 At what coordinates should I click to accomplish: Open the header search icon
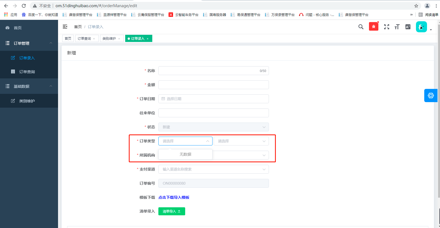(x=361, y=27)
